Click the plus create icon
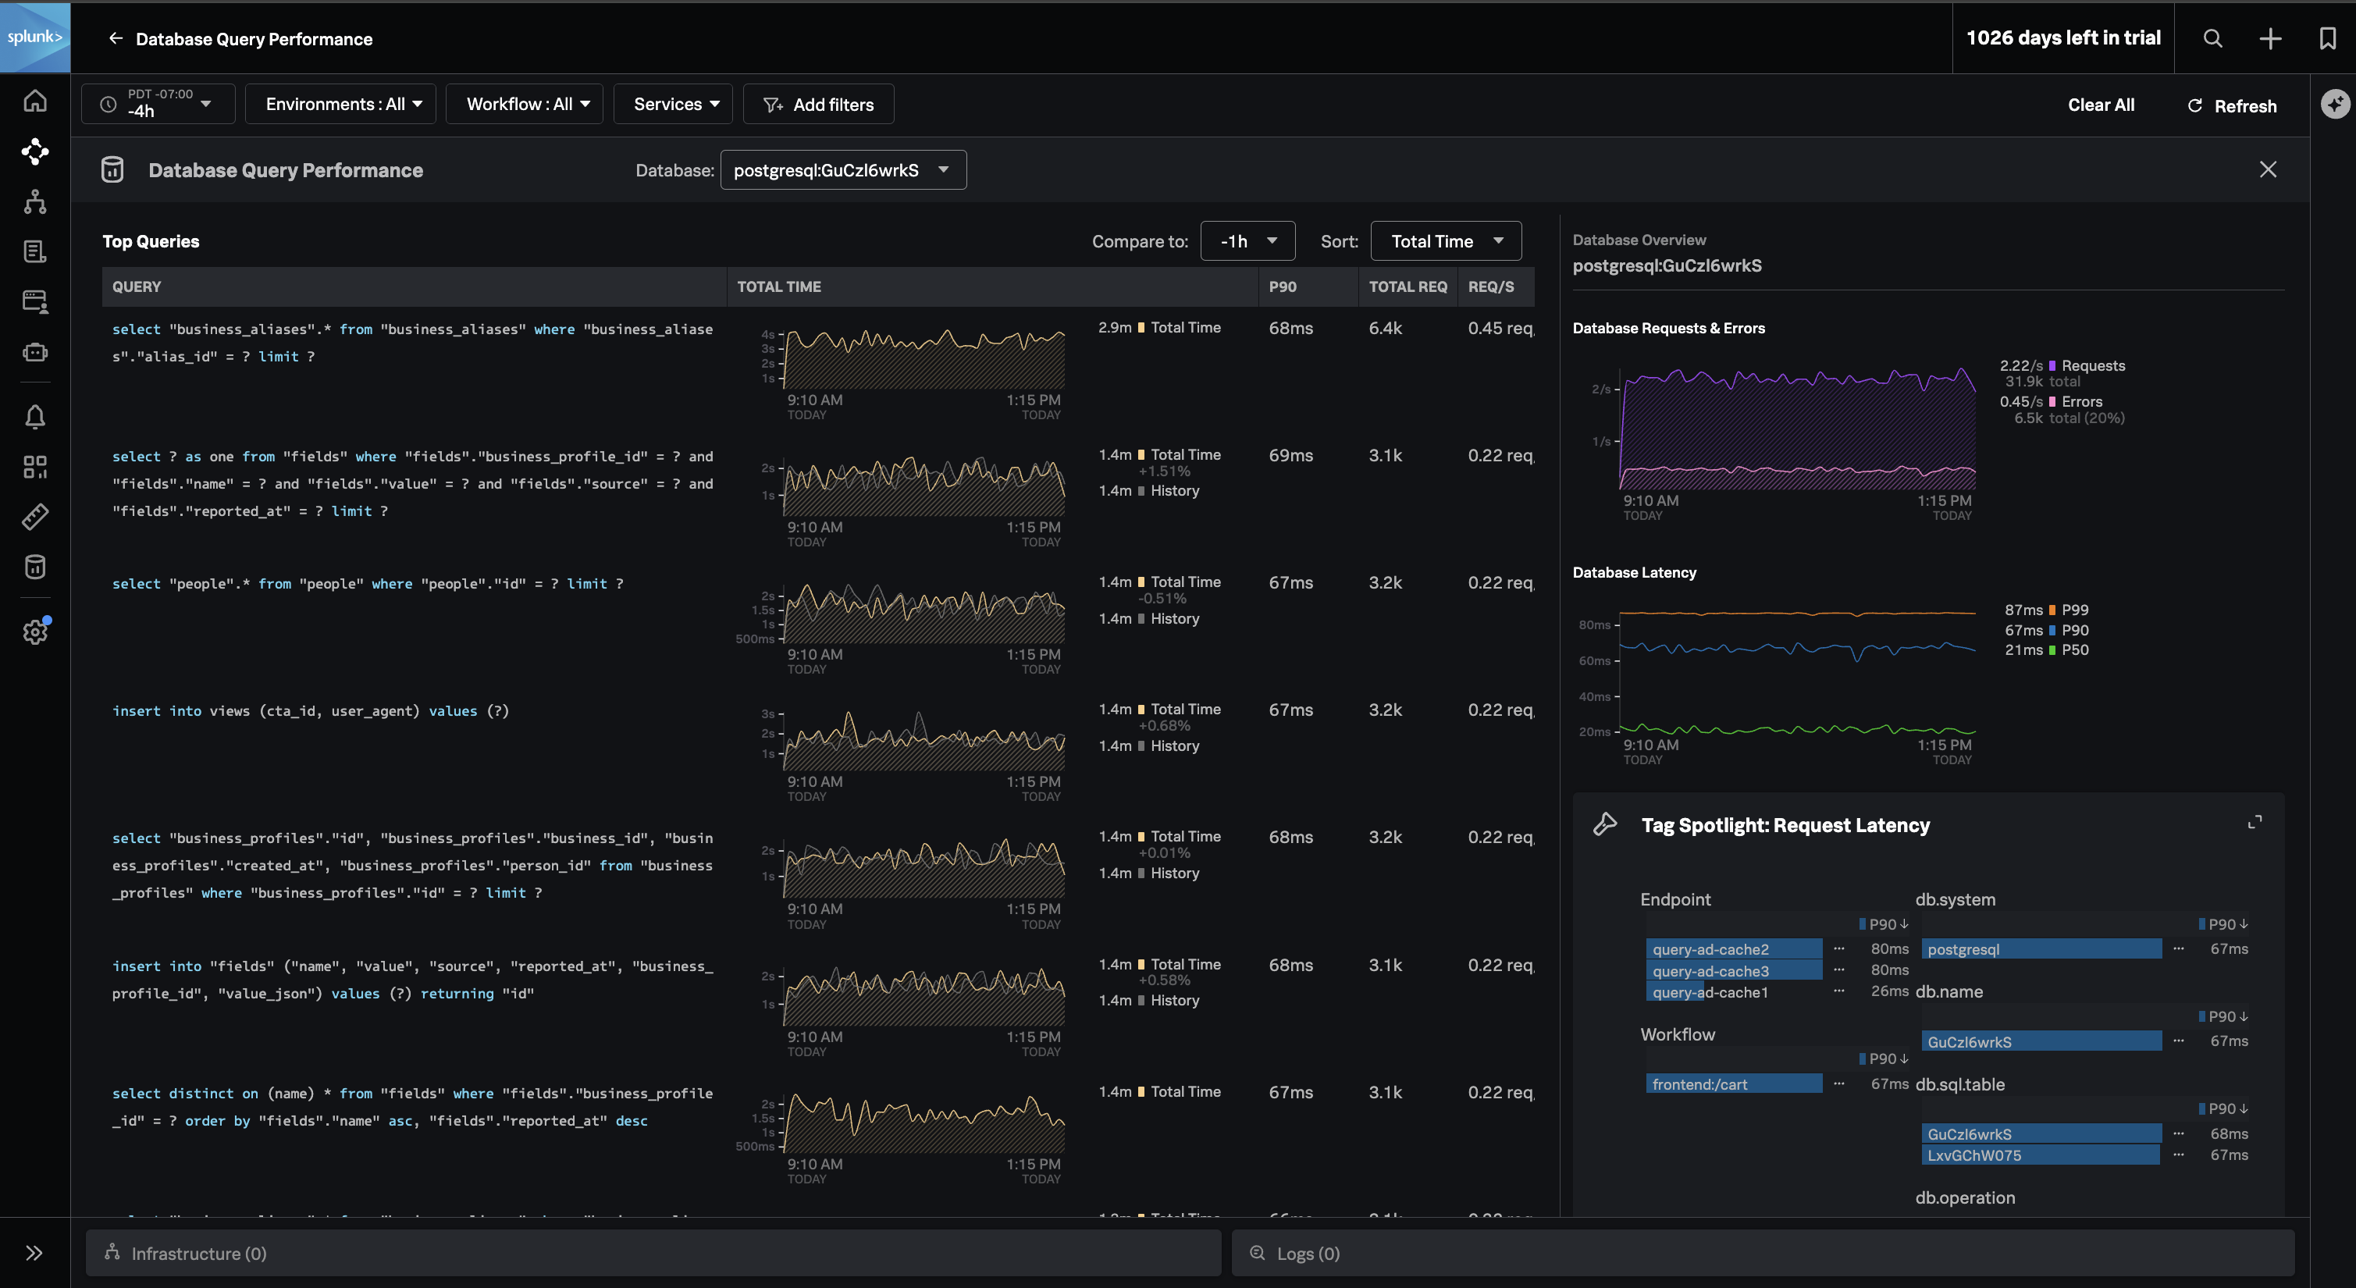Screen dimensions: 2356x1288 (x=2270, y=38)
